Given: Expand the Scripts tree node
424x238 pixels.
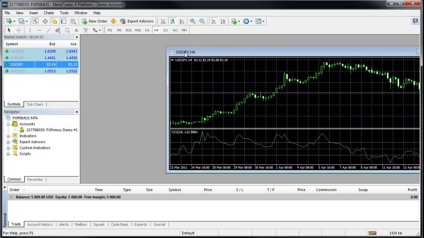Looking at the screenshot, I should pos(8,154).
